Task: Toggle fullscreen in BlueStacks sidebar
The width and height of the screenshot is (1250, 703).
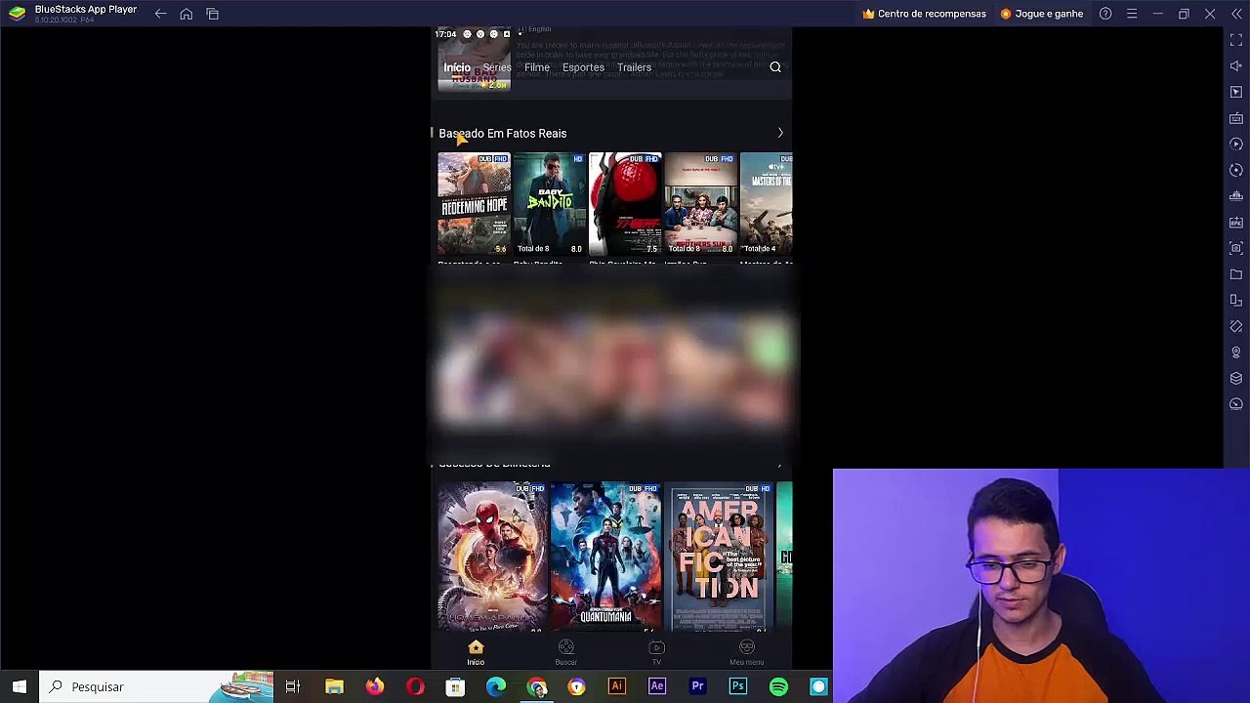Action: point(1236,40)
